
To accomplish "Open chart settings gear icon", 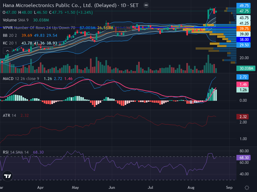I will tap(247, 188).
